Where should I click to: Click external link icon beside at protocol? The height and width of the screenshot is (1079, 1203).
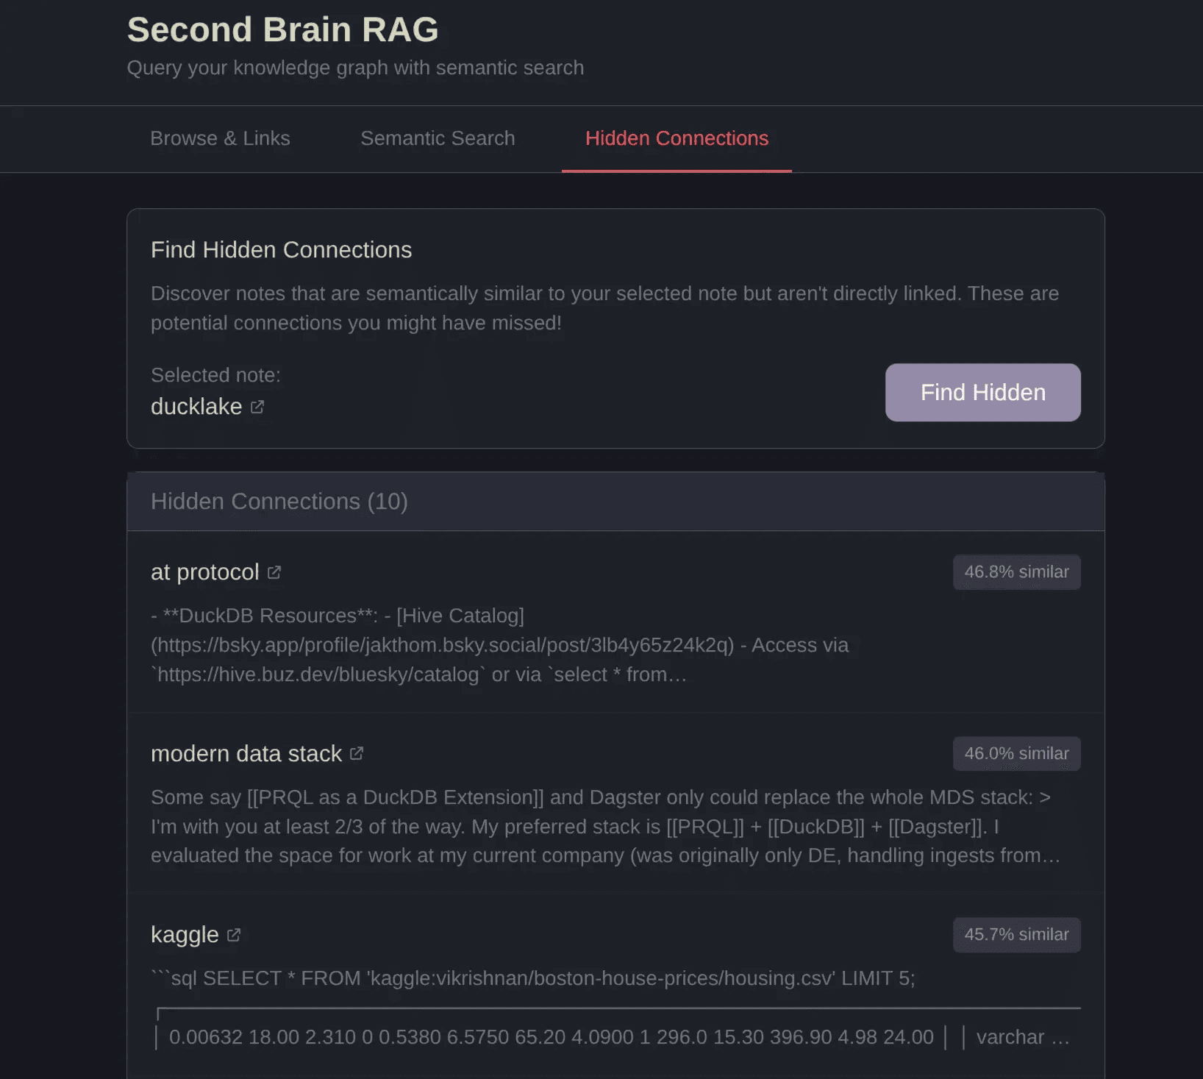(274, 572)
